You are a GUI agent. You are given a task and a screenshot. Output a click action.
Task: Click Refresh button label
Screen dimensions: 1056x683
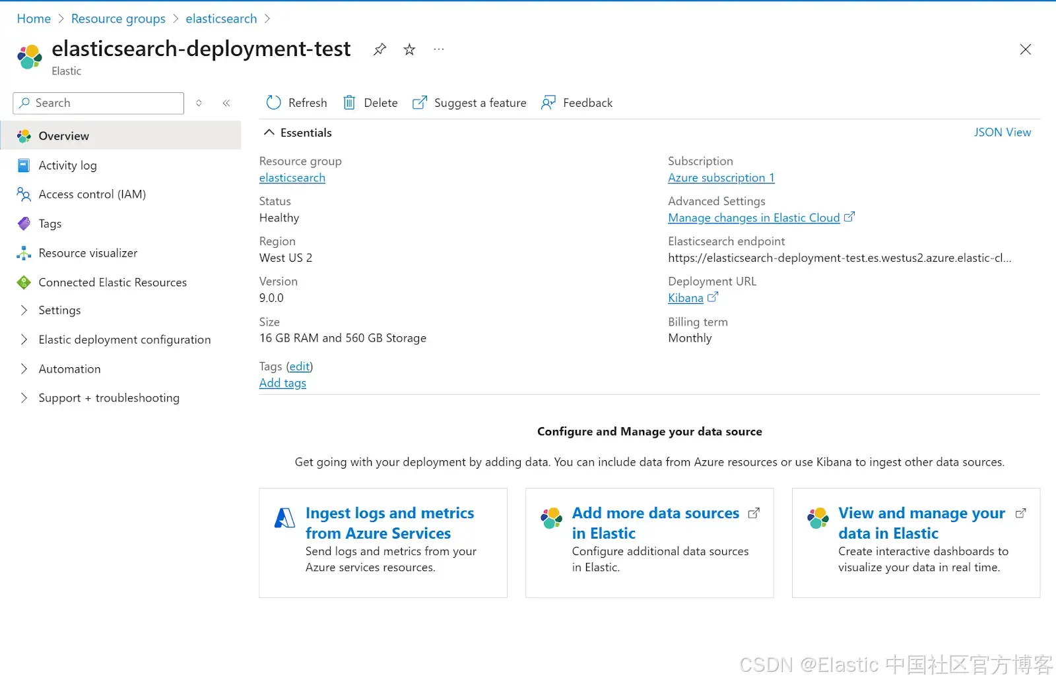308,103
